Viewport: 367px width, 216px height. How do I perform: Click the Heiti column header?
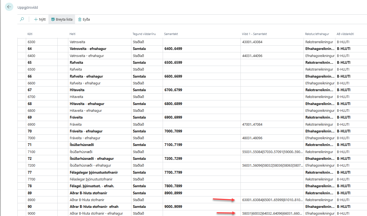tap(72, 34)
